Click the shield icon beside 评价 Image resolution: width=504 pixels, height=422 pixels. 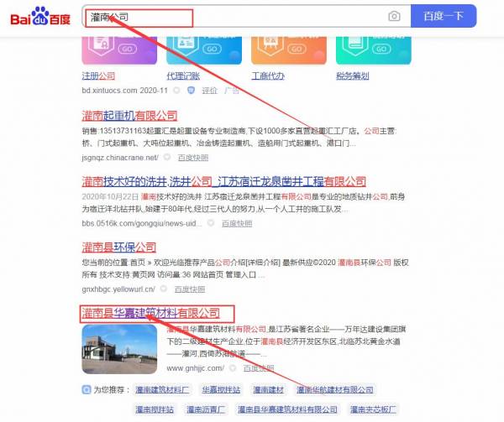coord(192,90)
